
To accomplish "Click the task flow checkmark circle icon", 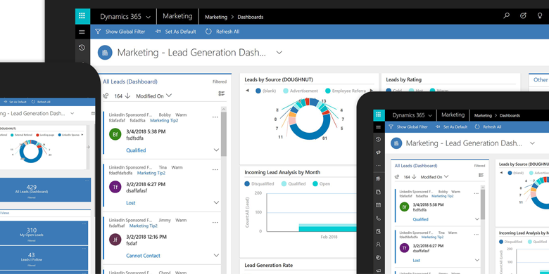I will (x=523, y=15).
